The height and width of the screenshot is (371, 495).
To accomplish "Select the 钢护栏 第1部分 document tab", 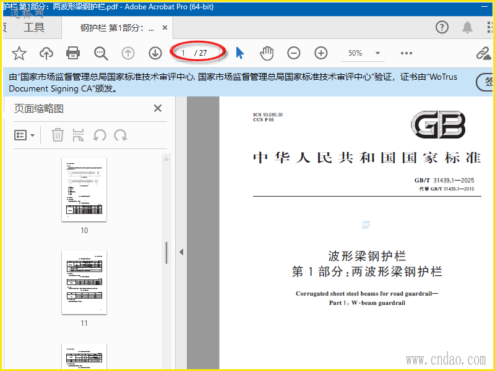I will point(117,28).
